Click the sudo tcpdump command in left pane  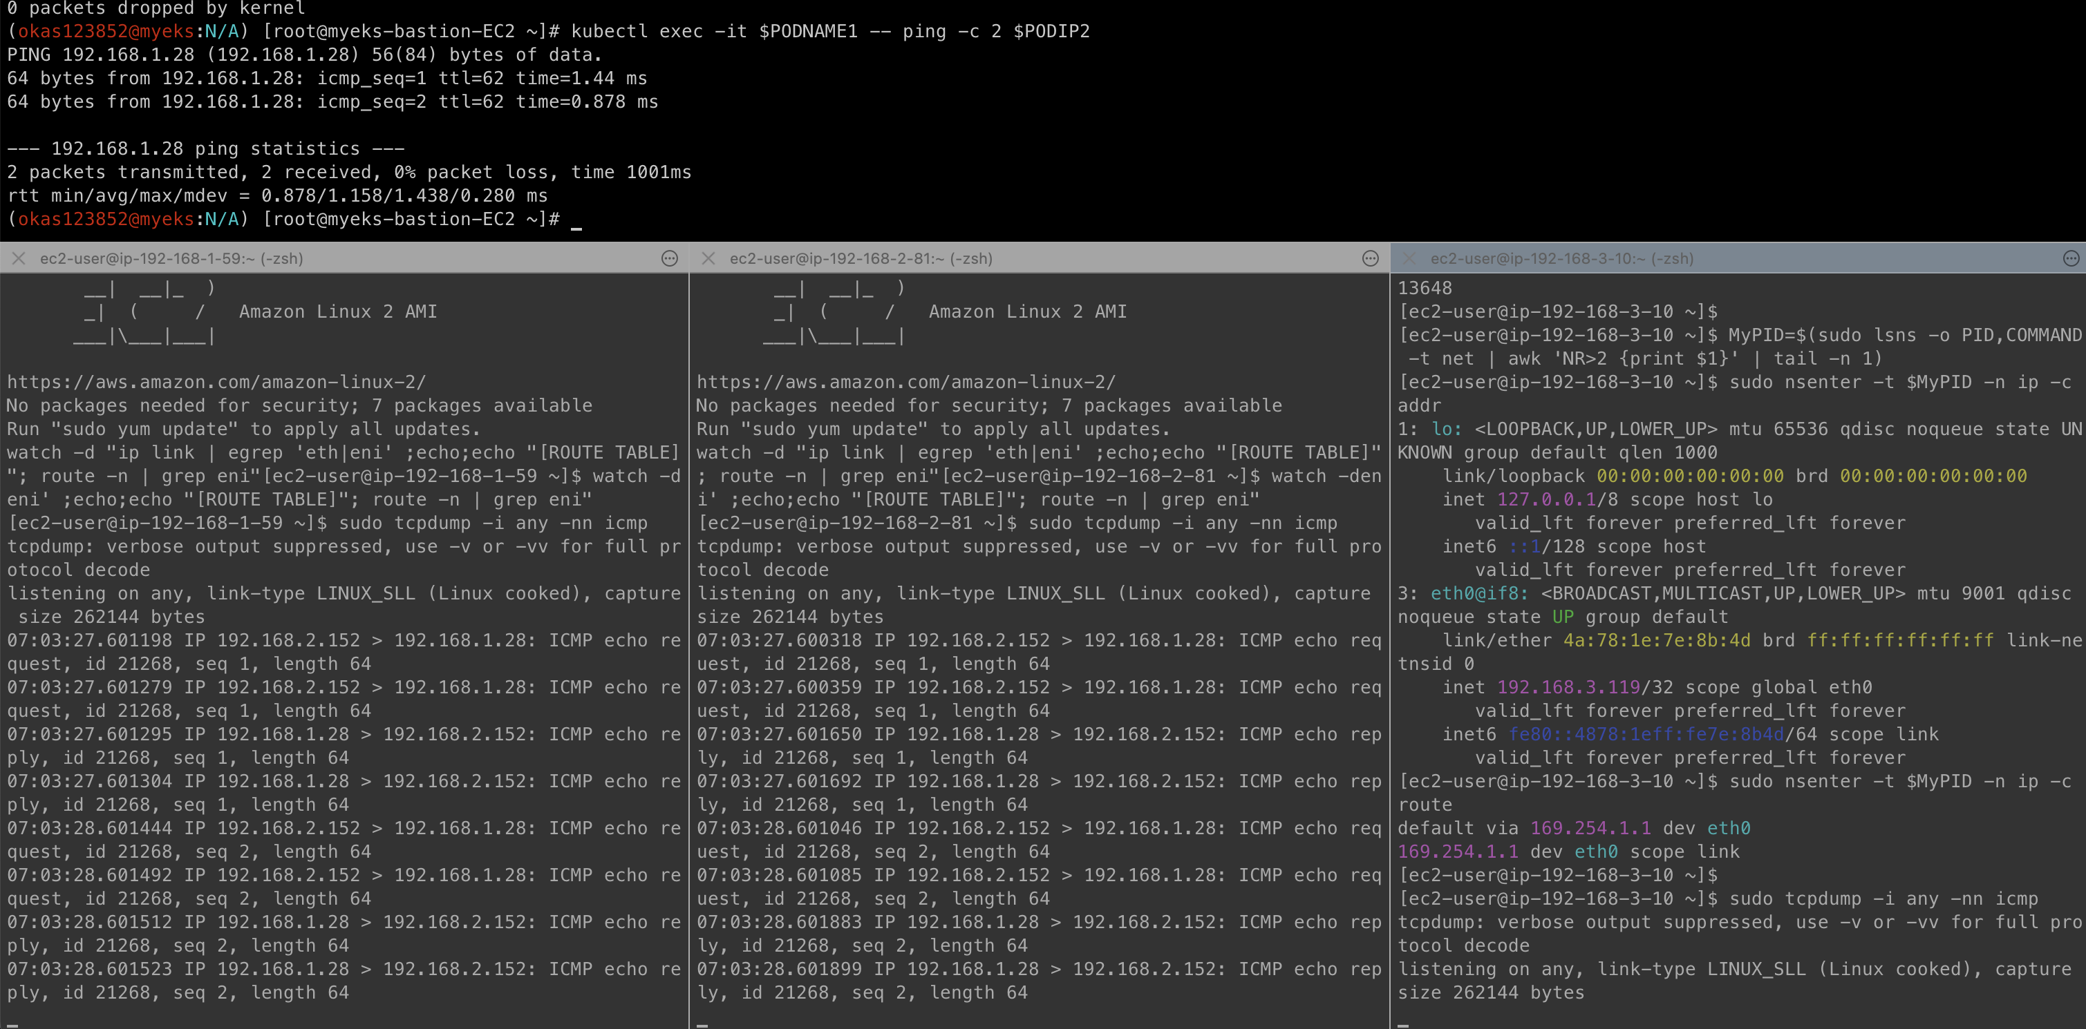coord(492,523)
